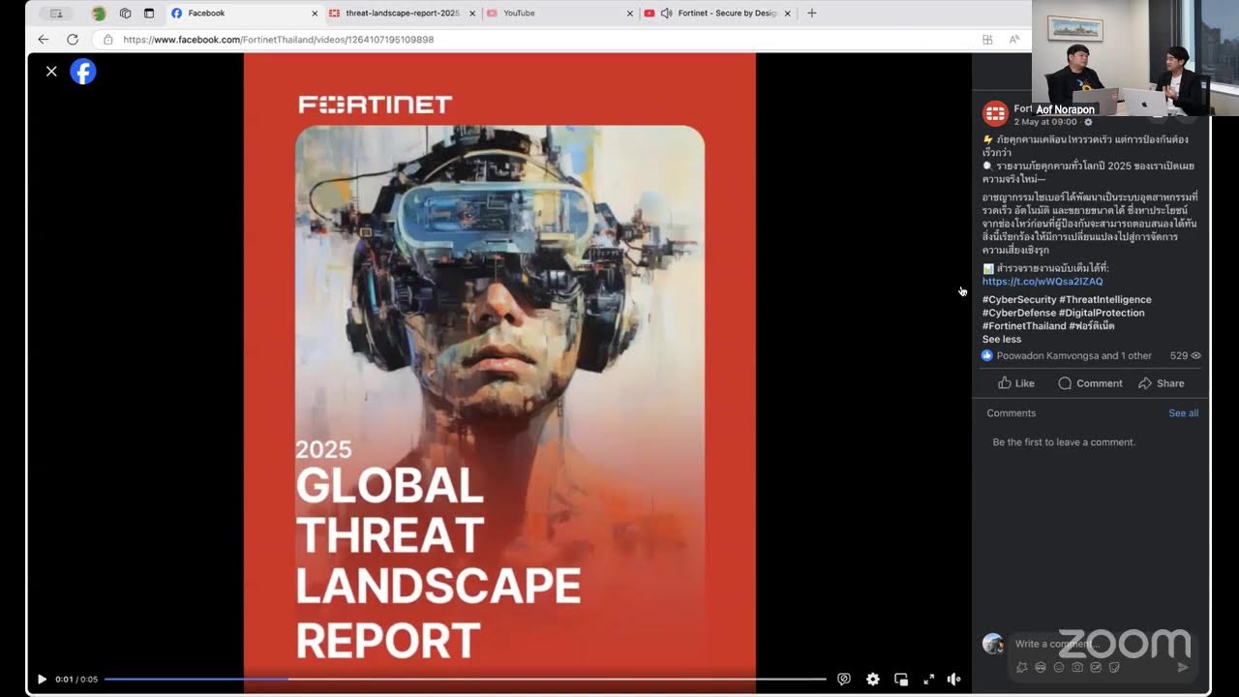View site information lock icon

tap(107, 40)
